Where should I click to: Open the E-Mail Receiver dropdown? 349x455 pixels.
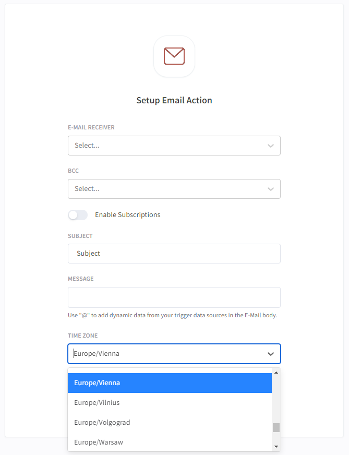174,146
